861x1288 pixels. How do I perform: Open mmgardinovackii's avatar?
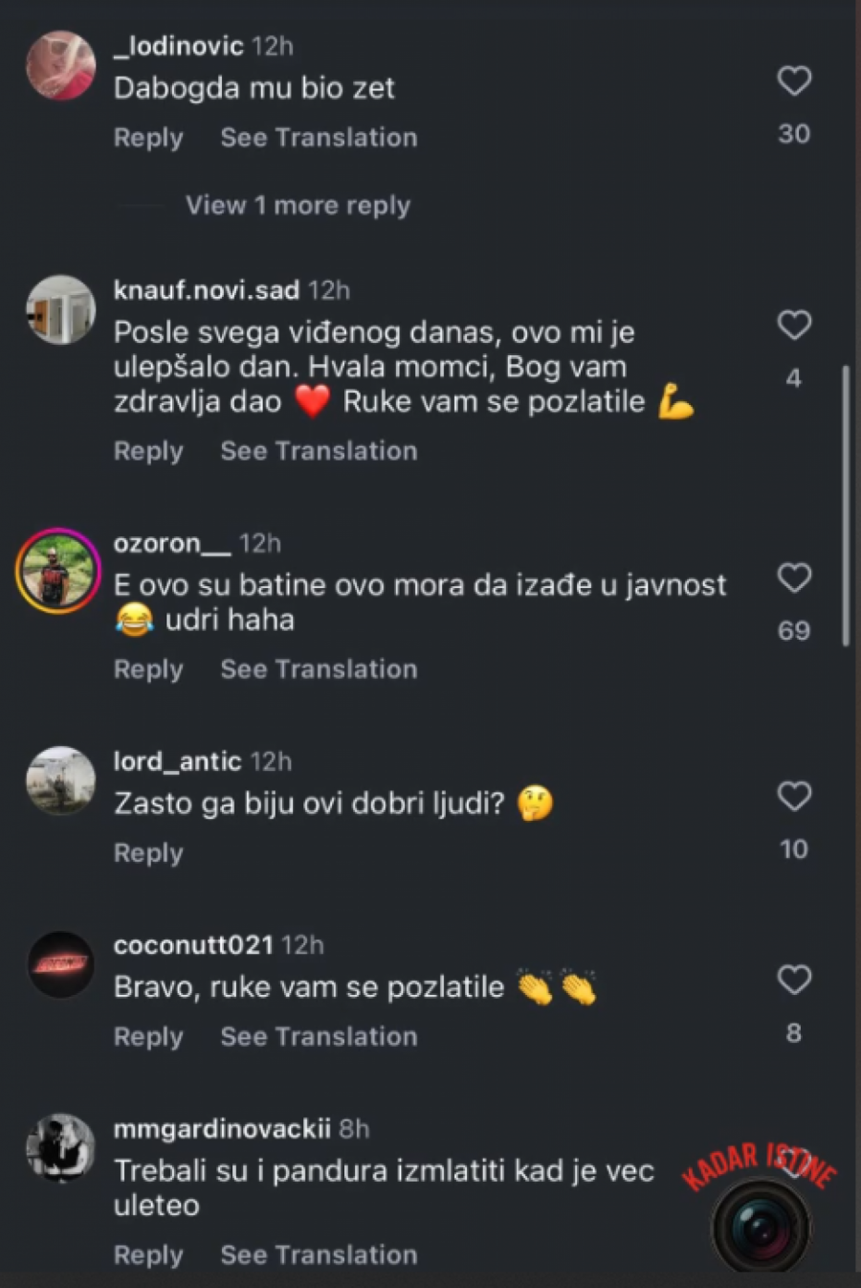tap(60, 1148)
